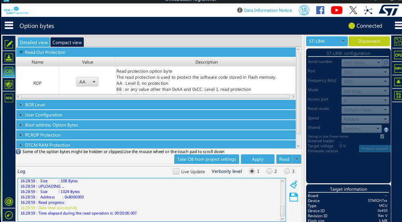Collapse the Read Out Protection section
This screenshot has width=402, height=222.
[x=21, y=52]
